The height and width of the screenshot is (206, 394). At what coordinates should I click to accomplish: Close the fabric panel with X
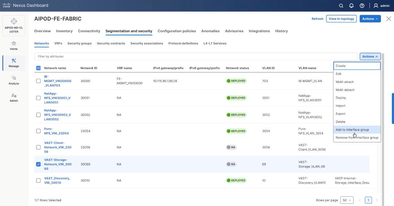tap(389, 19)
